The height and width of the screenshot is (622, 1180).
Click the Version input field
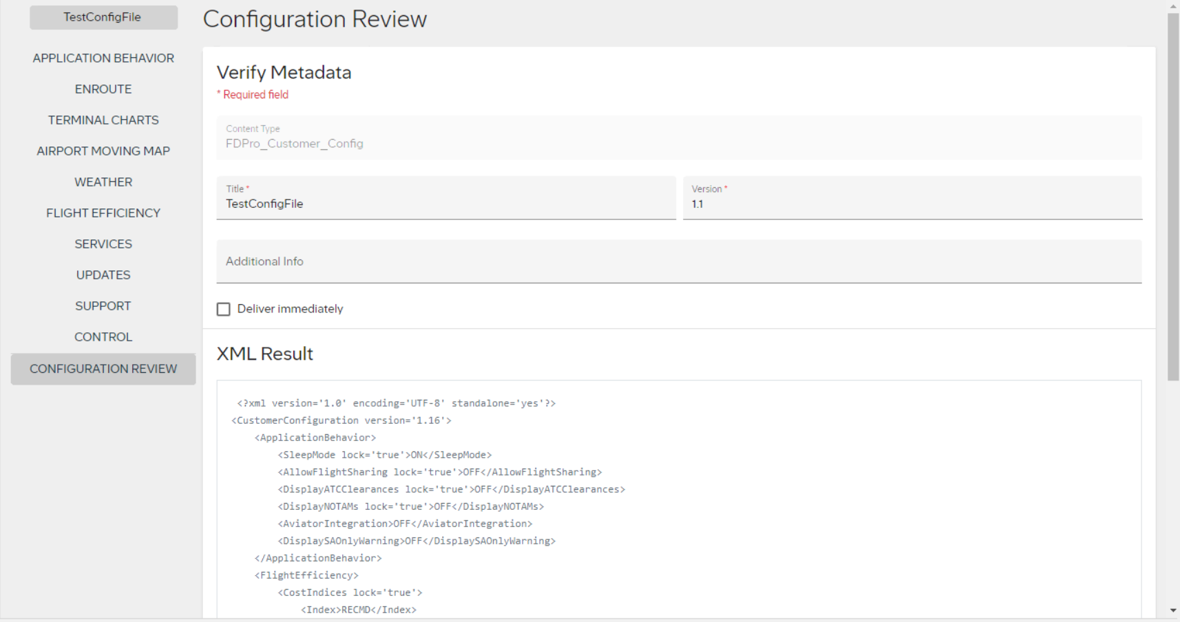tap(912, 198)
